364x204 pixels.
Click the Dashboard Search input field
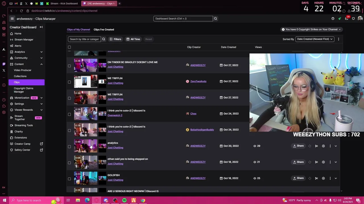click(x=183, y=19)
